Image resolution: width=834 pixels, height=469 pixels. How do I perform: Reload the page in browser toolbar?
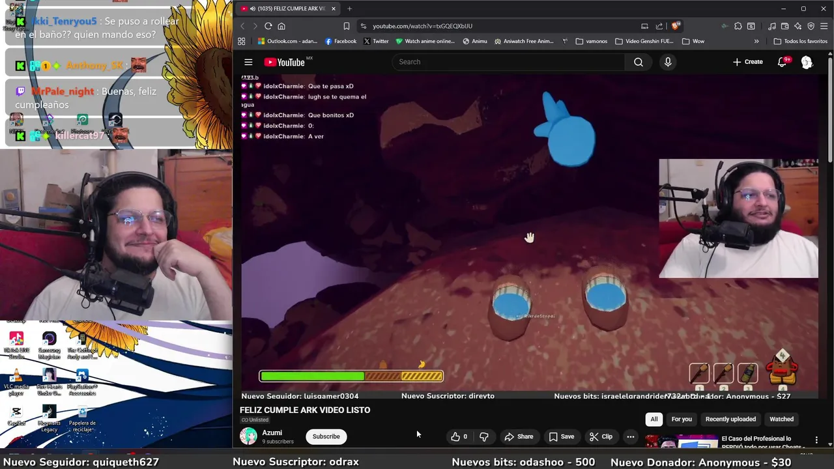pyautogui.click(x=268, y=26)
